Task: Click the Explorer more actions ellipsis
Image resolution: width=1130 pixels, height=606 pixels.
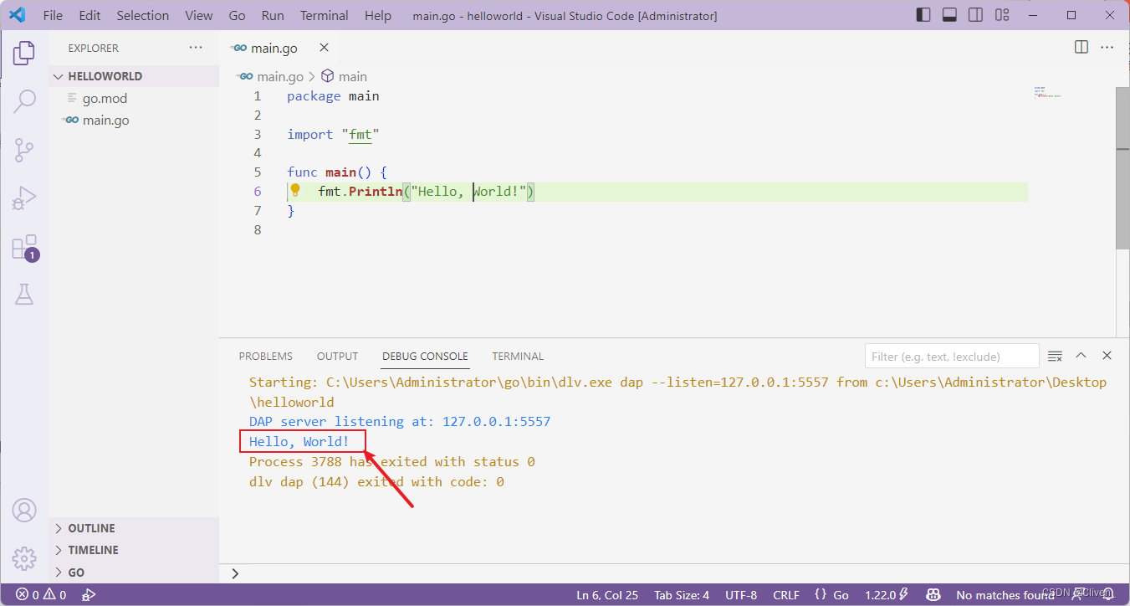Action: (196, 48)
